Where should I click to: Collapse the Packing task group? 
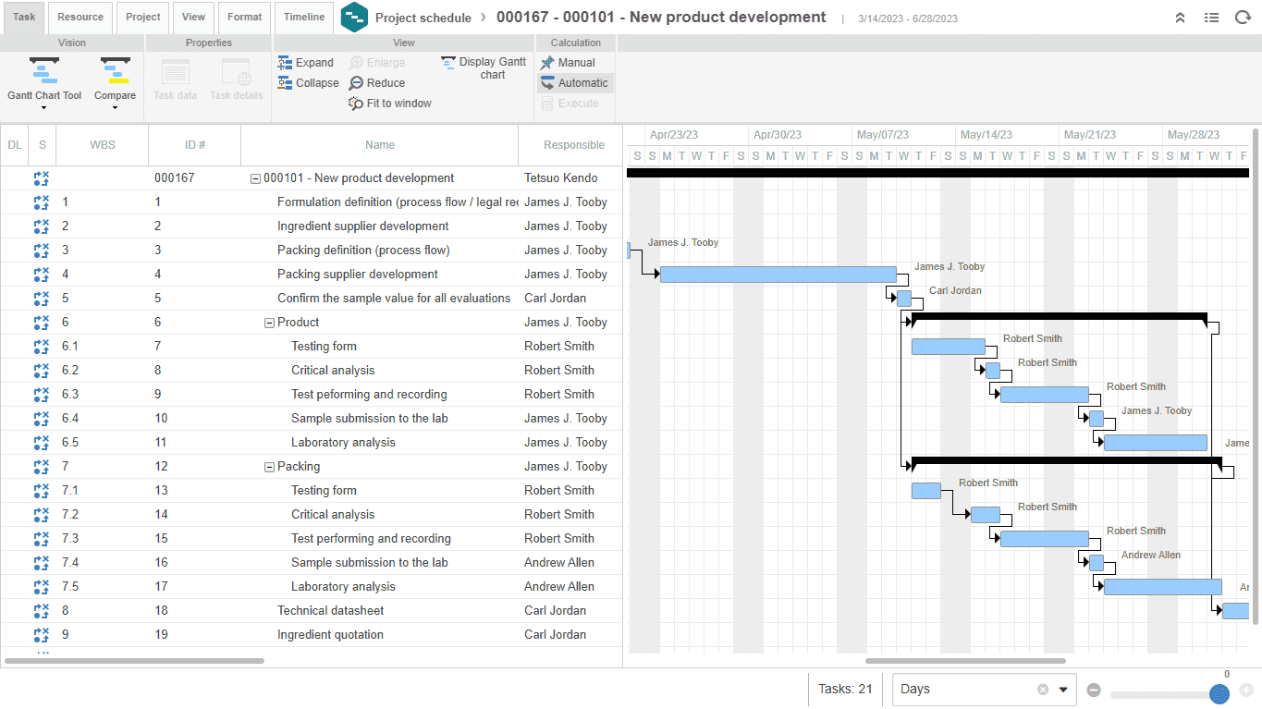pos(270,468)
